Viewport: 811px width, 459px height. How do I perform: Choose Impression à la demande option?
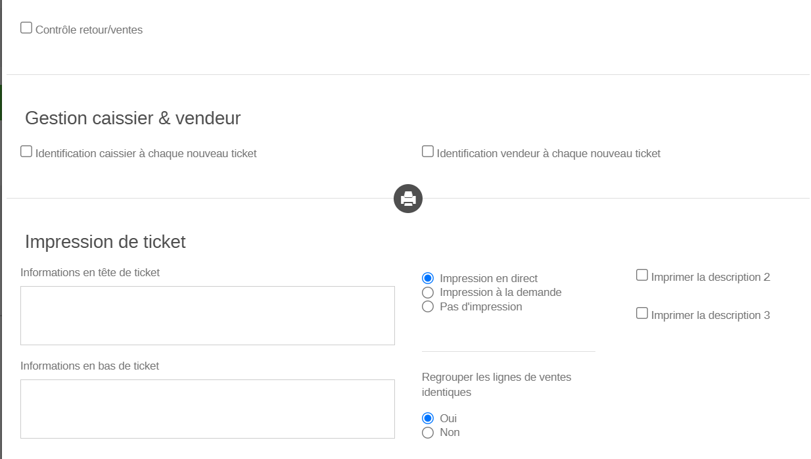pos(428,293)
